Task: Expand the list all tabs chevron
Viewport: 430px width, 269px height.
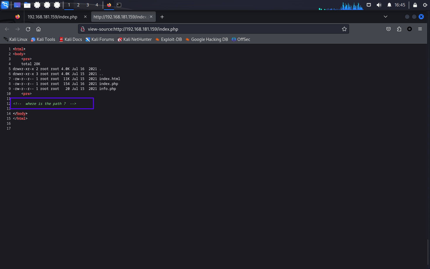Action: (x=386, y=17)
